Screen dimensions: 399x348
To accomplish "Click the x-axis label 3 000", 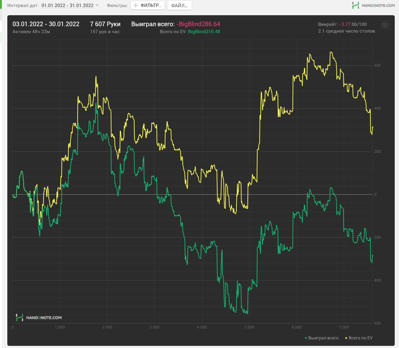I will click(x=155, y=327).
